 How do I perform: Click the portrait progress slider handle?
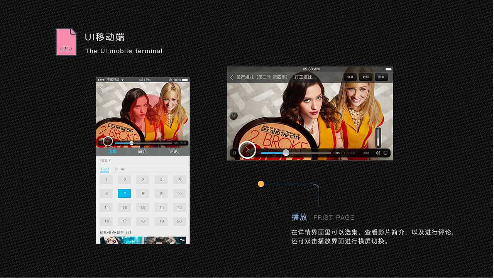pyautogui.click(x=132, y=143)
